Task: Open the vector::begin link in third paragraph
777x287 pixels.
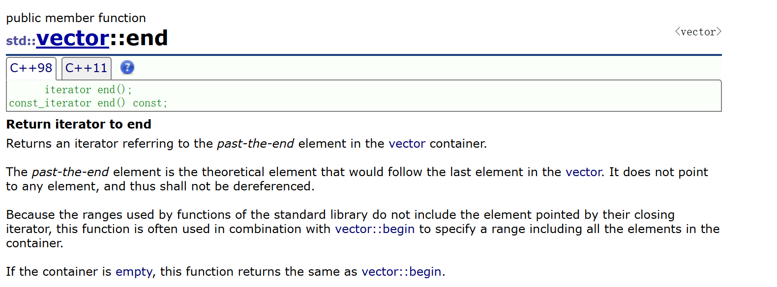Action: (374, 229)
